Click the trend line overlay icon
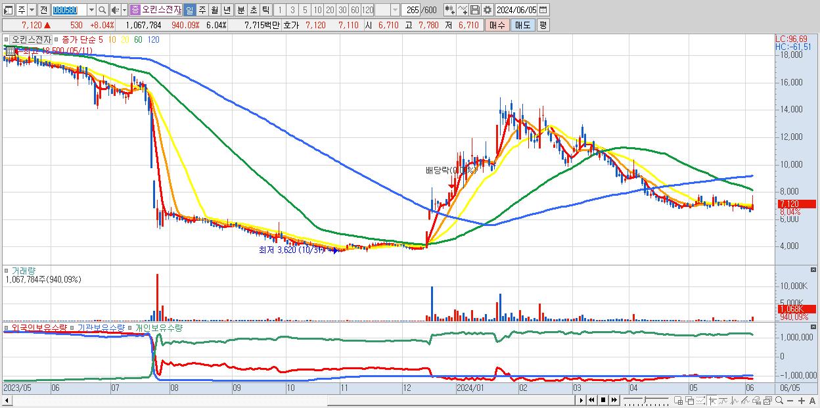Image resolution: width=820 pixels, height=408 pixels. [723, 401]
